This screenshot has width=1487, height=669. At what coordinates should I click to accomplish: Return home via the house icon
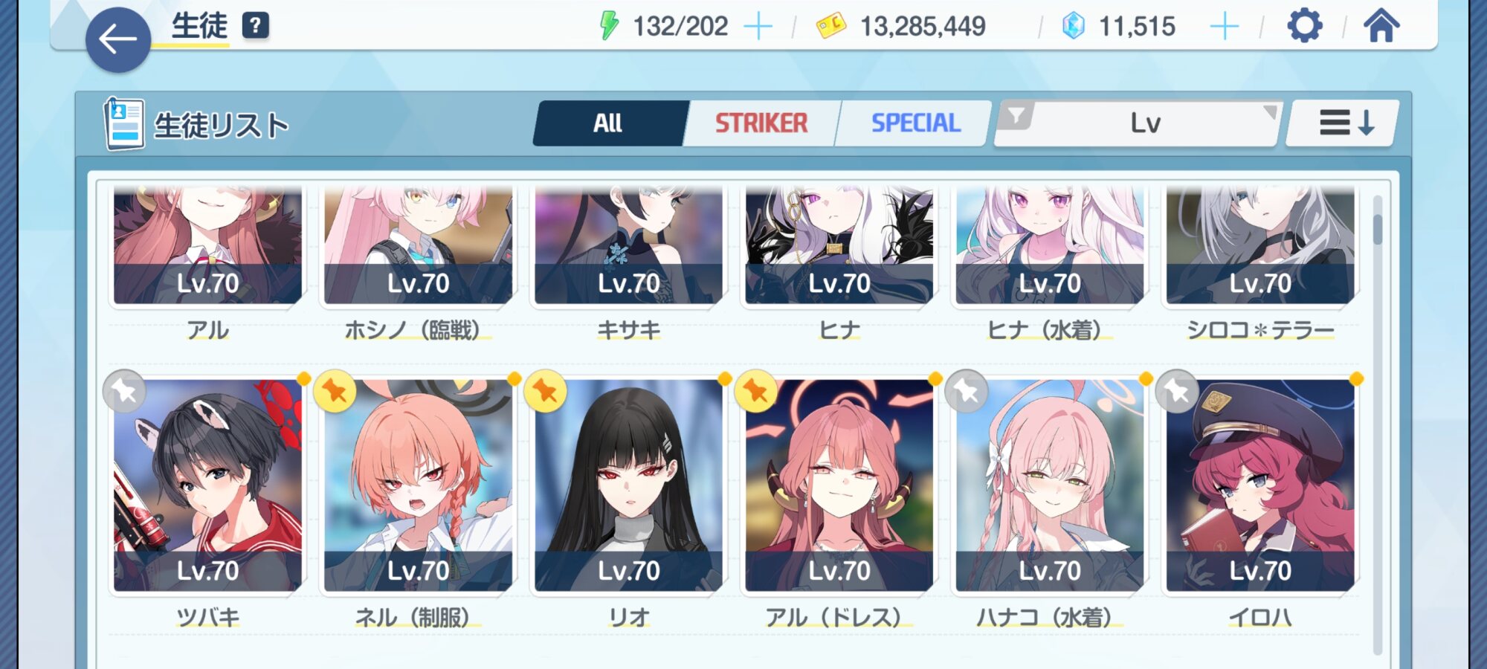tap(1381, 25)
